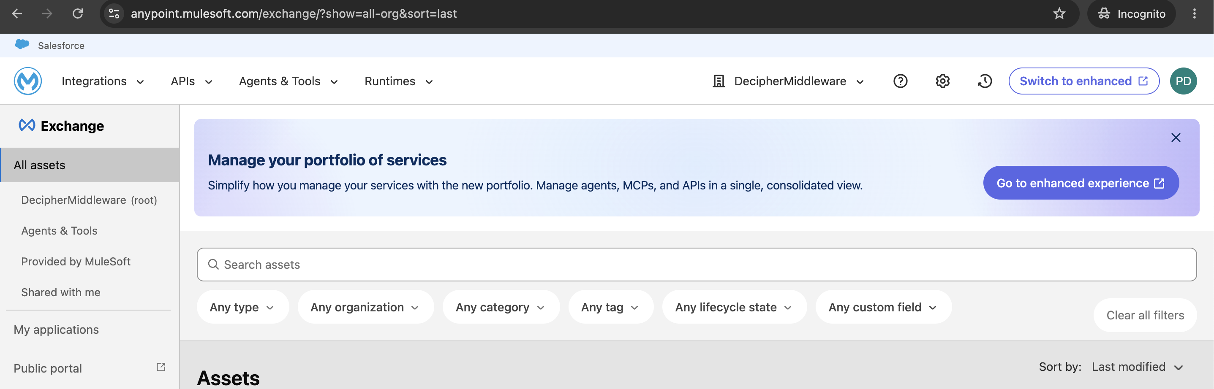Select Shared with me in the sidebar

click(61, 292)
